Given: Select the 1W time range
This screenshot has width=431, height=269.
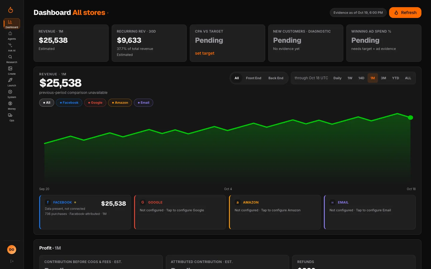Looking at the screenshot, I should tap(350, 78).
